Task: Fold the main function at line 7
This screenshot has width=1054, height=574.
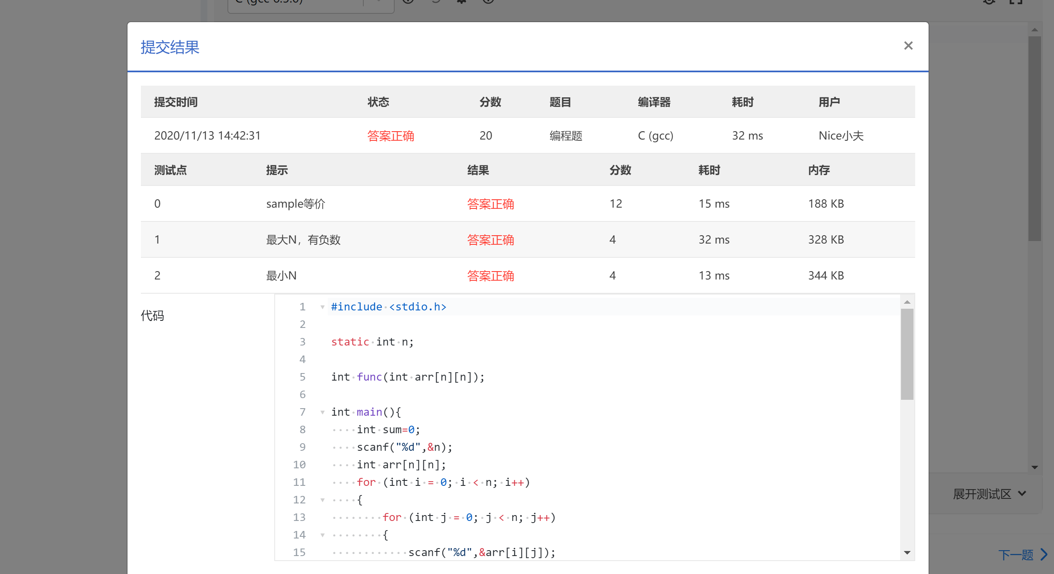Action: [322, 412]
